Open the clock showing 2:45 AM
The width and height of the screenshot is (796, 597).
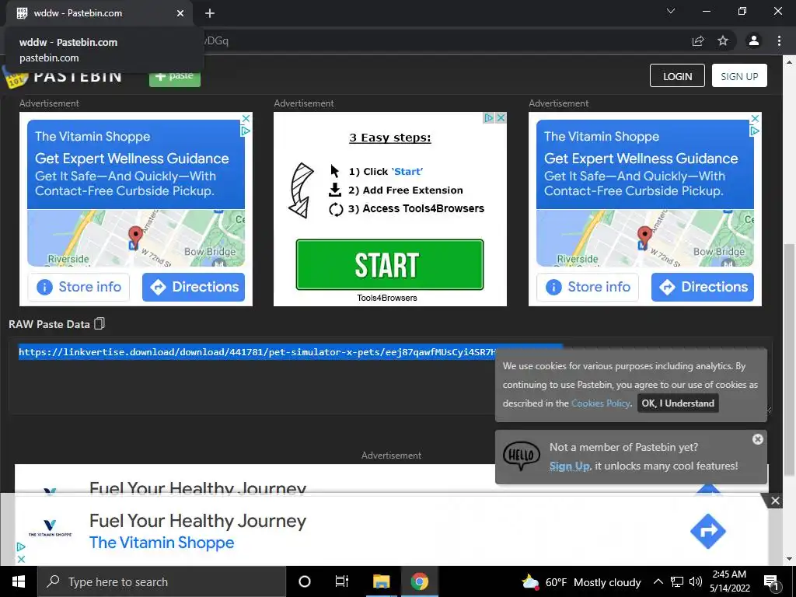coord(729,581)
